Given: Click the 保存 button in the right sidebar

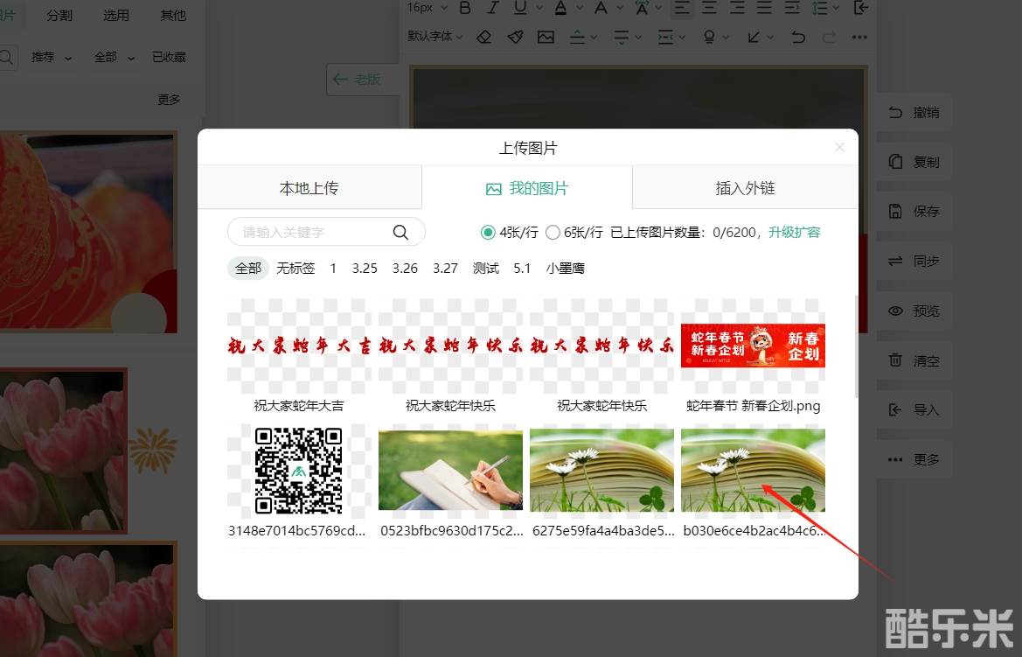Looking at the screenshot, I should [x=914, y=212].
